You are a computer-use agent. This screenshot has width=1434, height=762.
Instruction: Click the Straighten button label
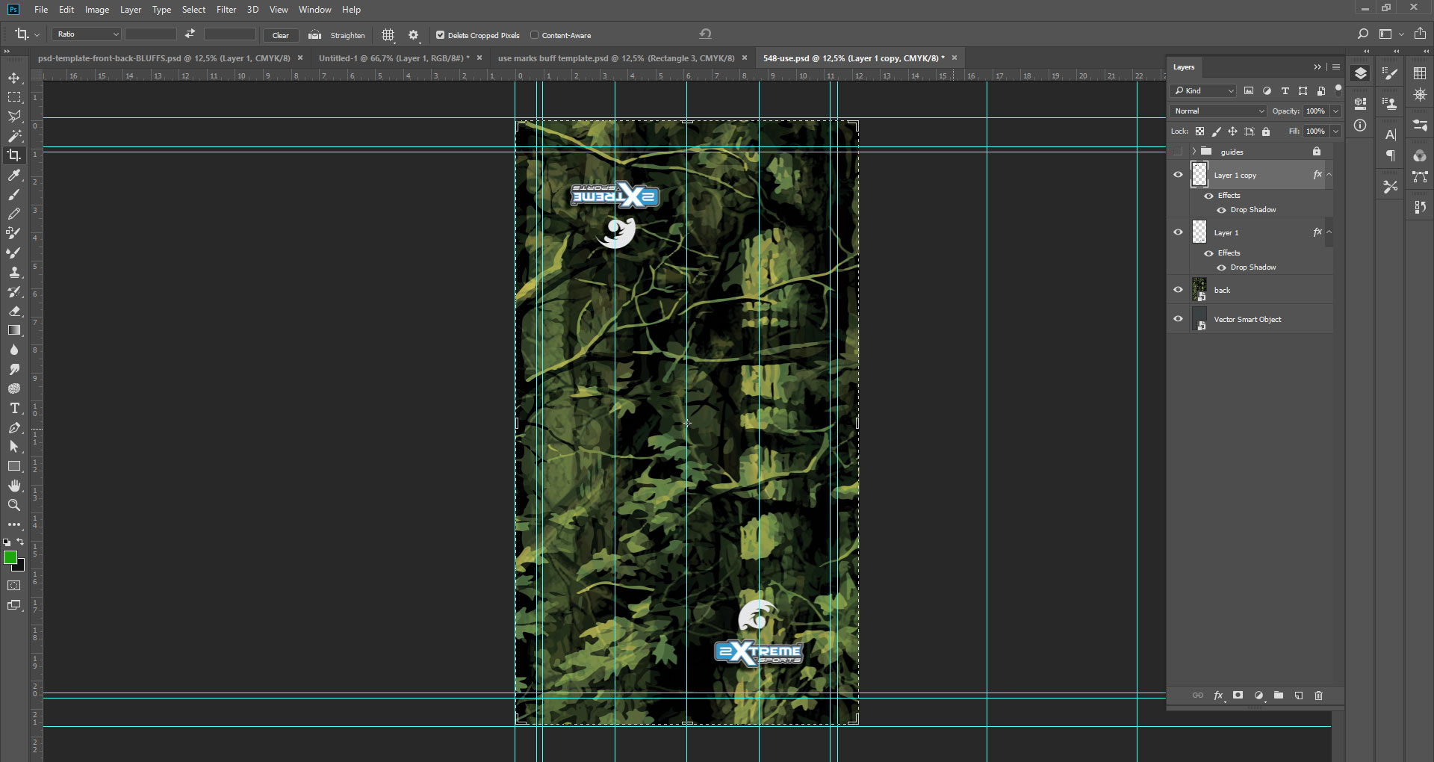tap(347, 35)
